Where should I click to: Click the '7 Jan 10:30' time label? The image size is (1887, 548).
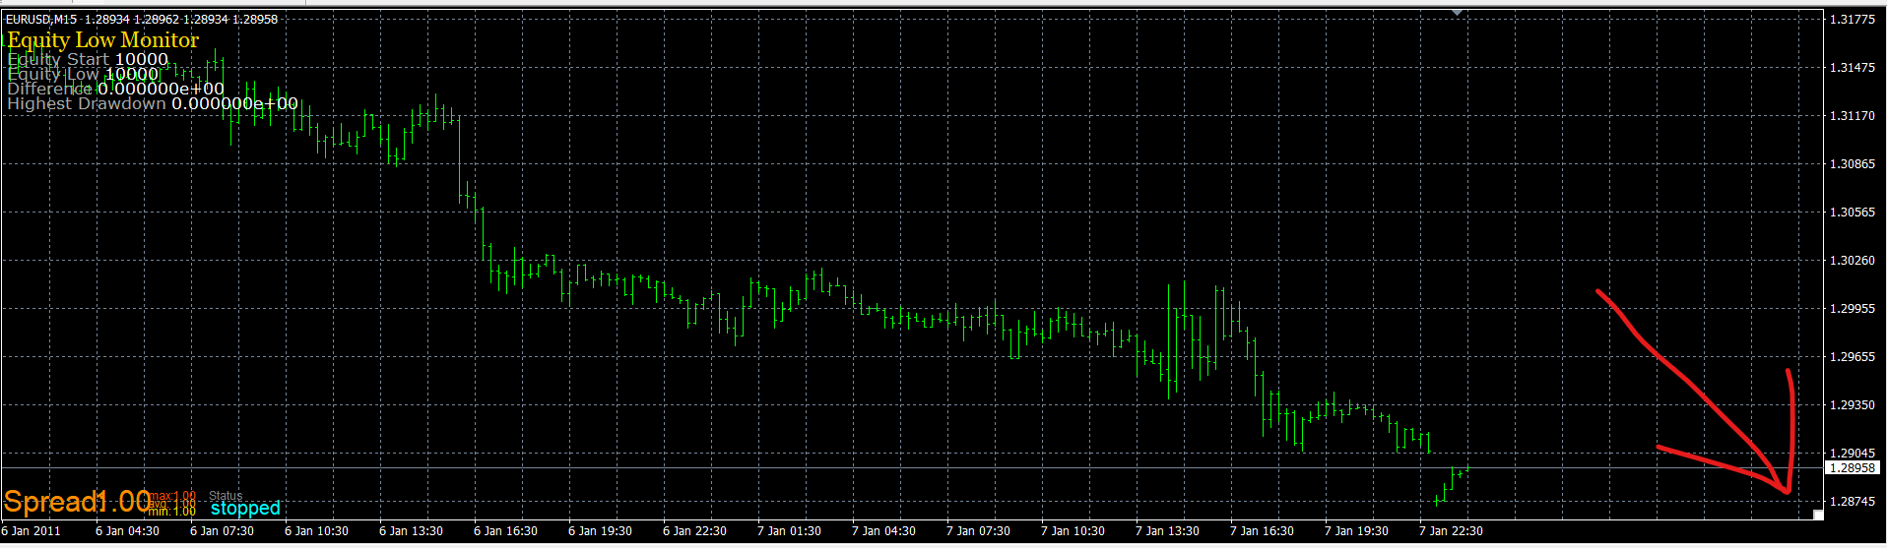(x=1073, y=531)
